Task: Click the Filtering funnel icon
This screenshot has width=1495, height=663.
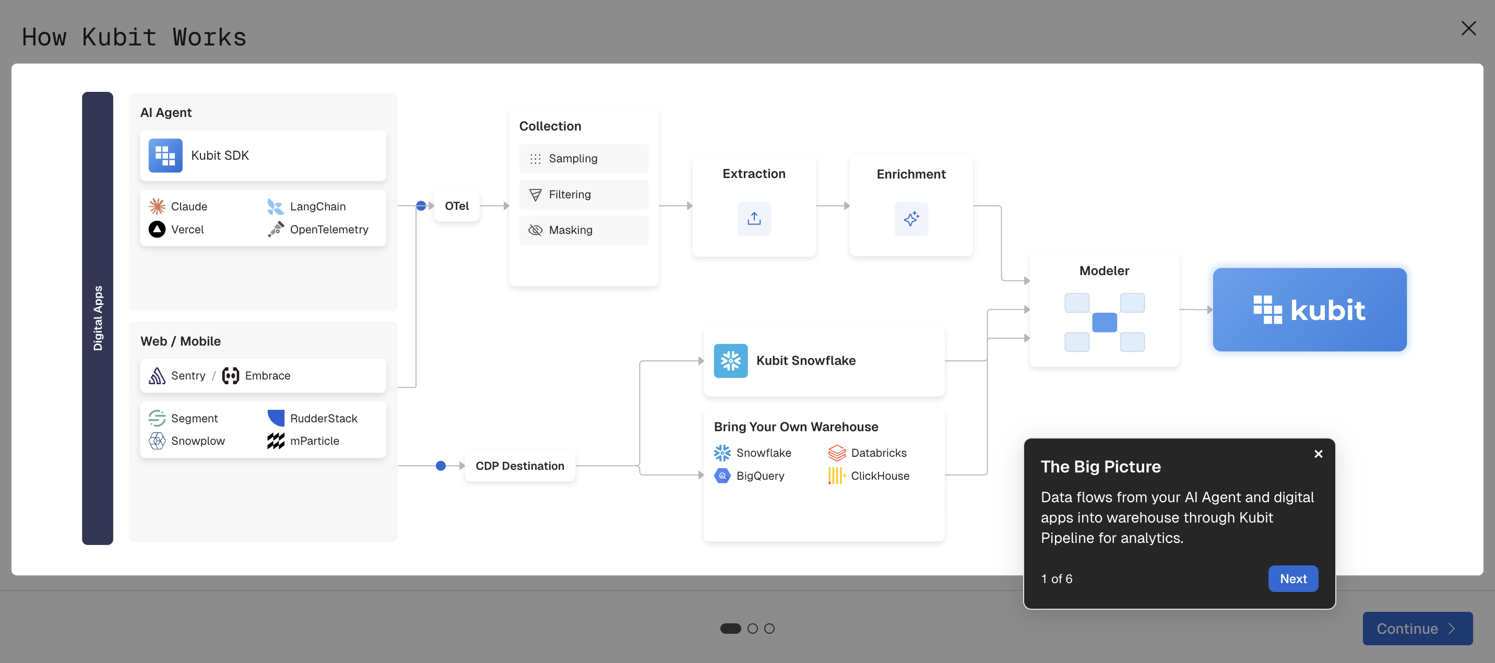Action: point(535,195)
